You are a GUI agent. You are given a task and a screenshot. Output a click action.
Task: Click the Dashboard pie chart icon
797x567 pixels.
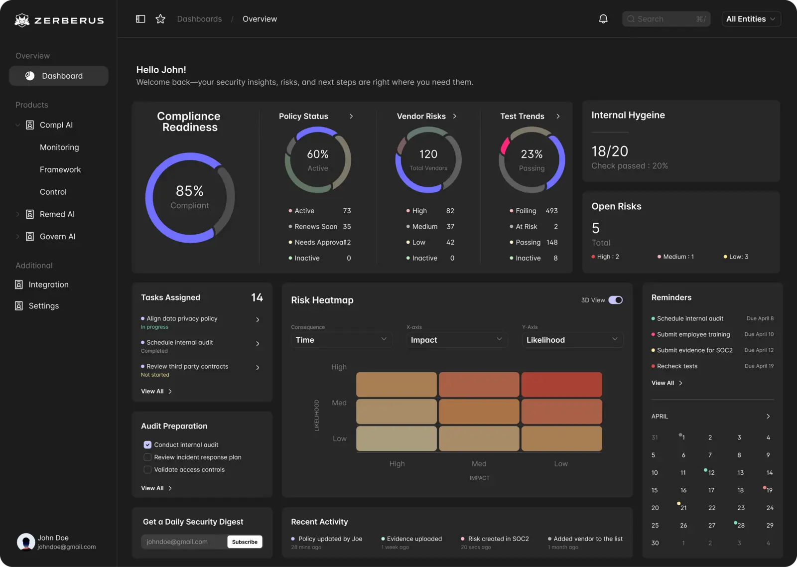[x=30, y=76]
